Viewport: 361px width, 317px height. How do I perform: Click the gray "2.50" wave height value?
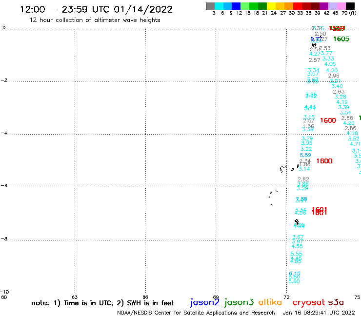click(321, 34)
